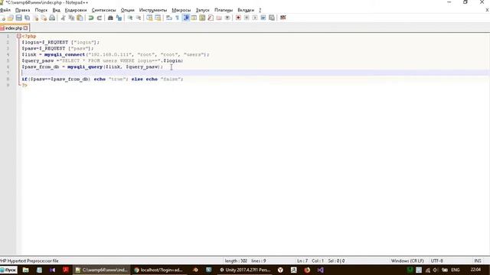Toggle synchronized horizontal scrolling
Viewport: 490px width, 275px height.
[158, 18]
